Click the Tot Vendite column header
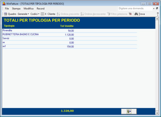 click(67, 26)
